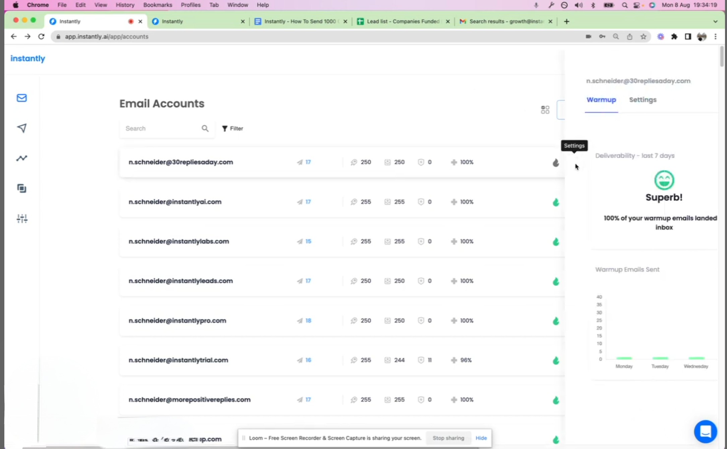Toggle warmup flame for n.schneider@instantlypro.com
This screenshot has width=727, height=449.
[556, 321]
